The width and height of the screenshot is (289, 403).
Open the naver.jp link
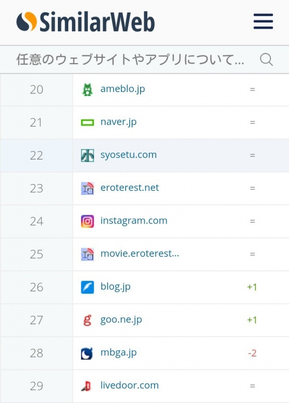pyautogui.click(x=118, y=122)
